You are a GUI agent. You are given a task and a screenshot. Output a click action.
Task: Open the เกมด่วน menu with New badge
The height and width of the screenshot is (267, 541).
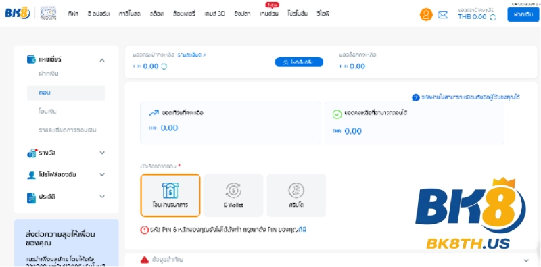(269, 14)
